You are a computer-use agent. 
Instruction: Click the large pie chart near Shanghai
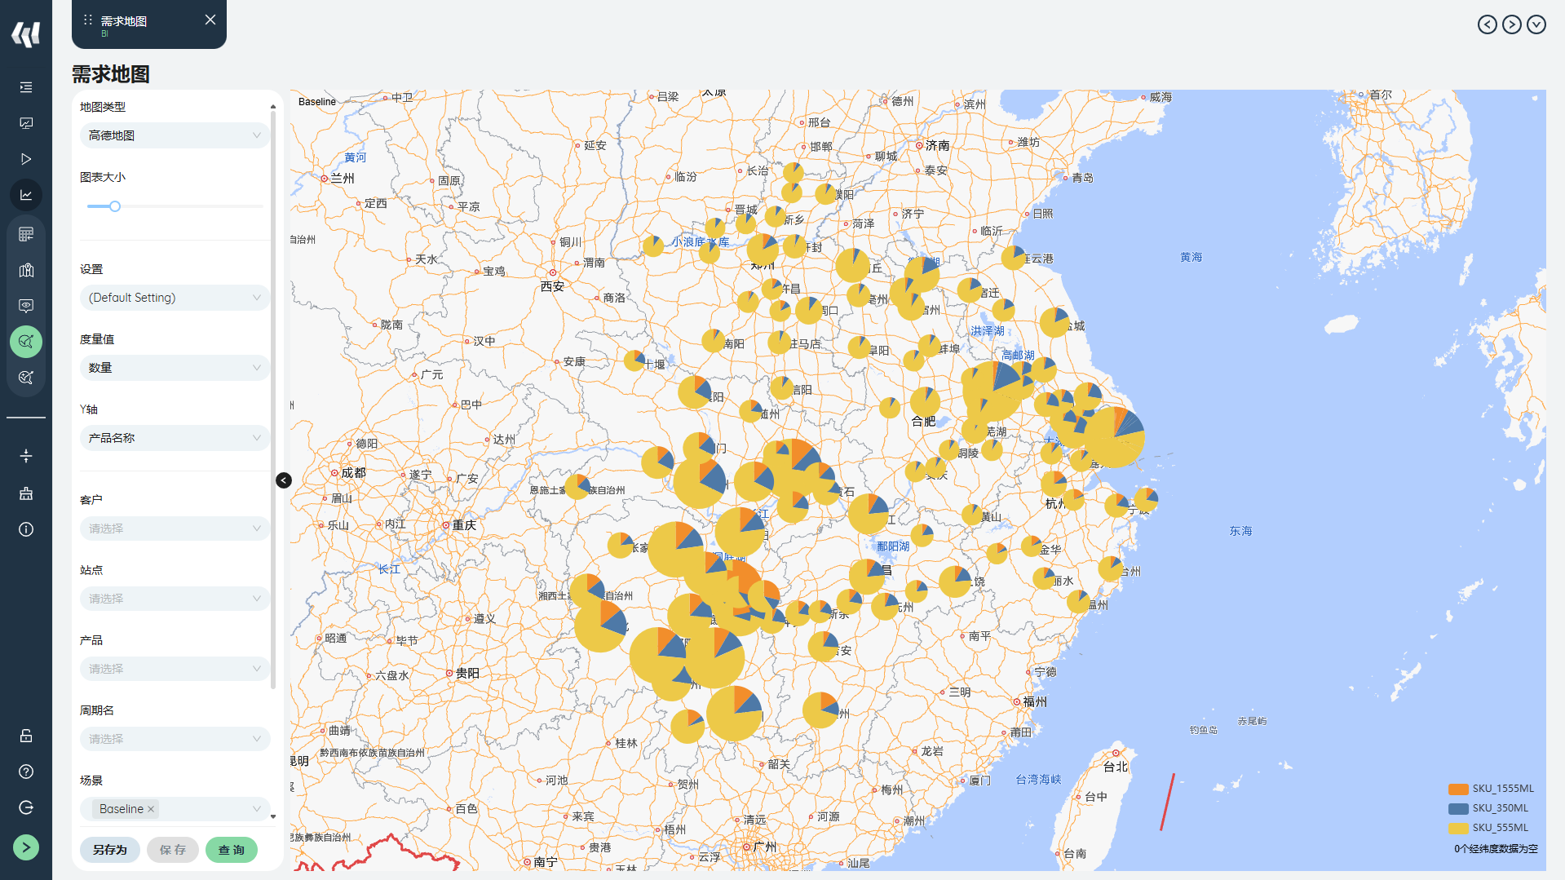pyautogui.click(x=1115, y=437)
